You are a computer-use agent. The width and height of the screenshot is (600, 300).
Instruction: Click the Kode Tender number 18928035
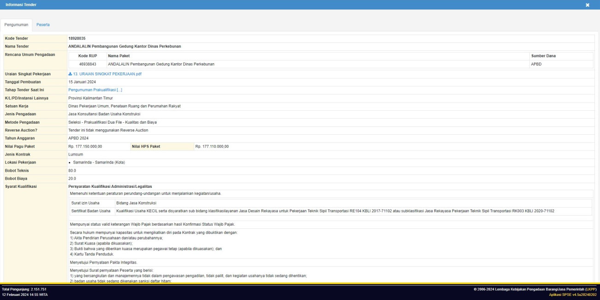coord(77,38)
